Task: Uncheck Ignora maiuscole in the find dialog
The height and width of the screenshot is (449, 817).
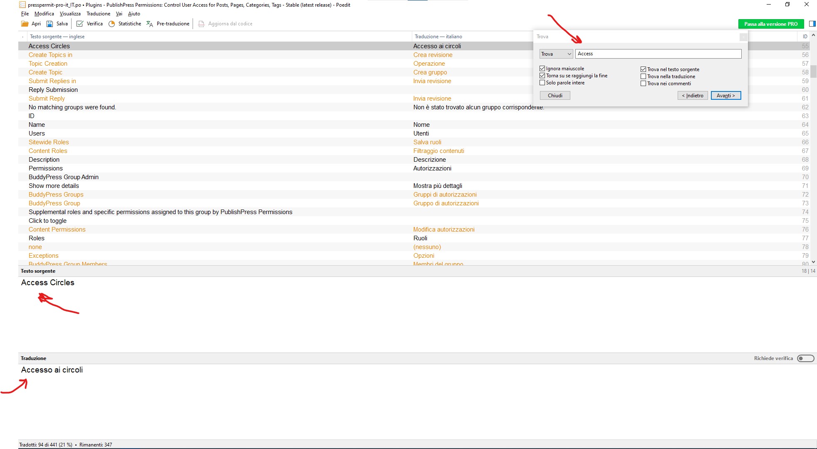Action: pyautogui.click(x=542, y=68)
